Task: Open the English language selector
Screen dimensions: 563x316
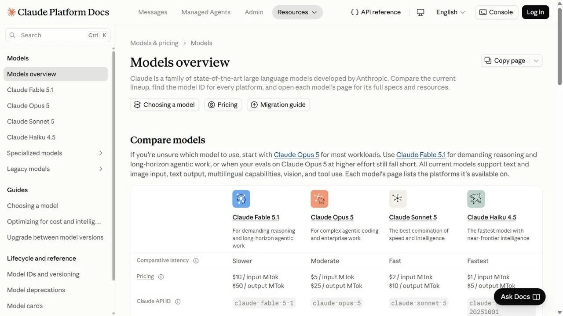Action: tap(450, 12)
